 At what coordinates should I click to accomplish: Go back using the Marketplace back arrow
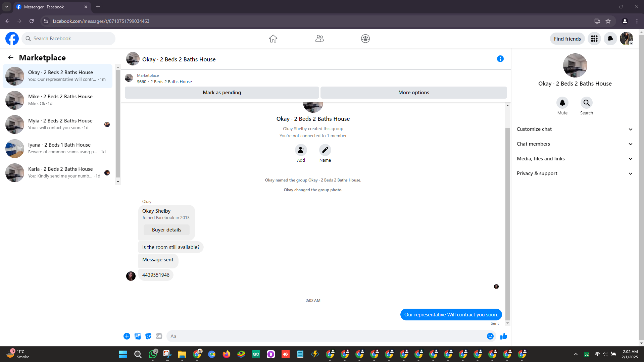tap(11, 57)
